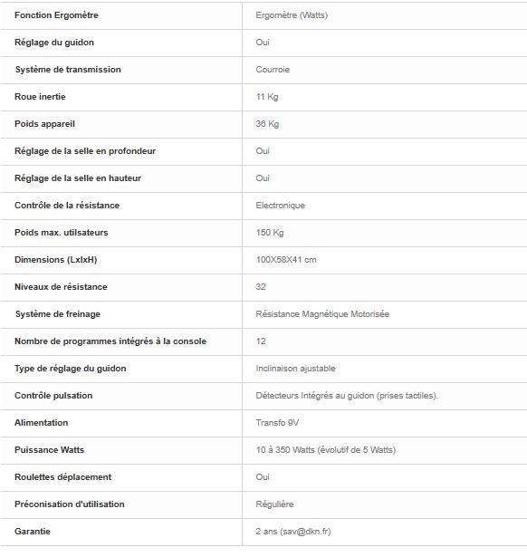
Task: Click Contrôle de la résistance label
Action: (x=67, y=206)
